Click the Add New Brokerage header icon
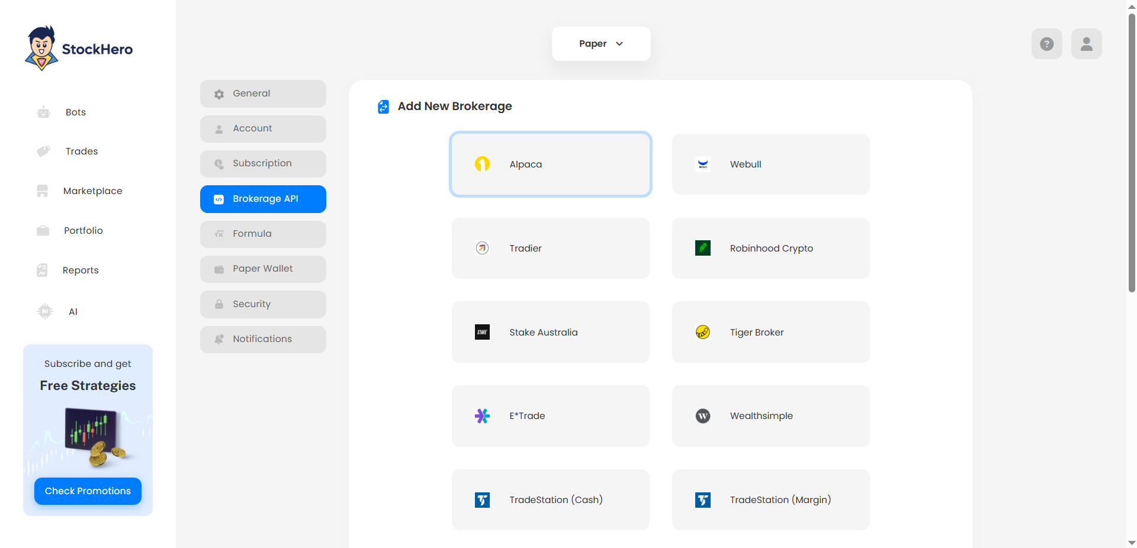 point(384,107)
